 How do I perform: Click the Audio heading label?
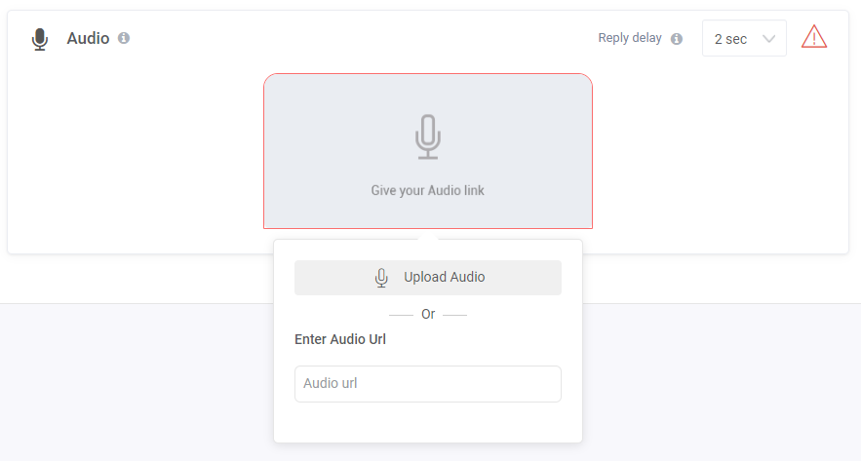(88, 38)
